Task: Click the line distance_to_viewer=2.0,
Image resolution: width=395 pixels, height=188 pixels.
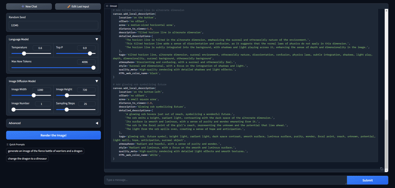Action: click(x=136, y=103)
